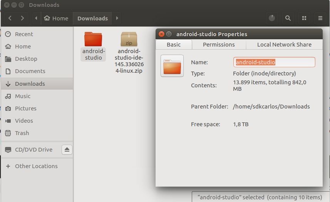
Task: Select Recent in the sidebar
Action: pyautogui.click(x=37, y=34)
